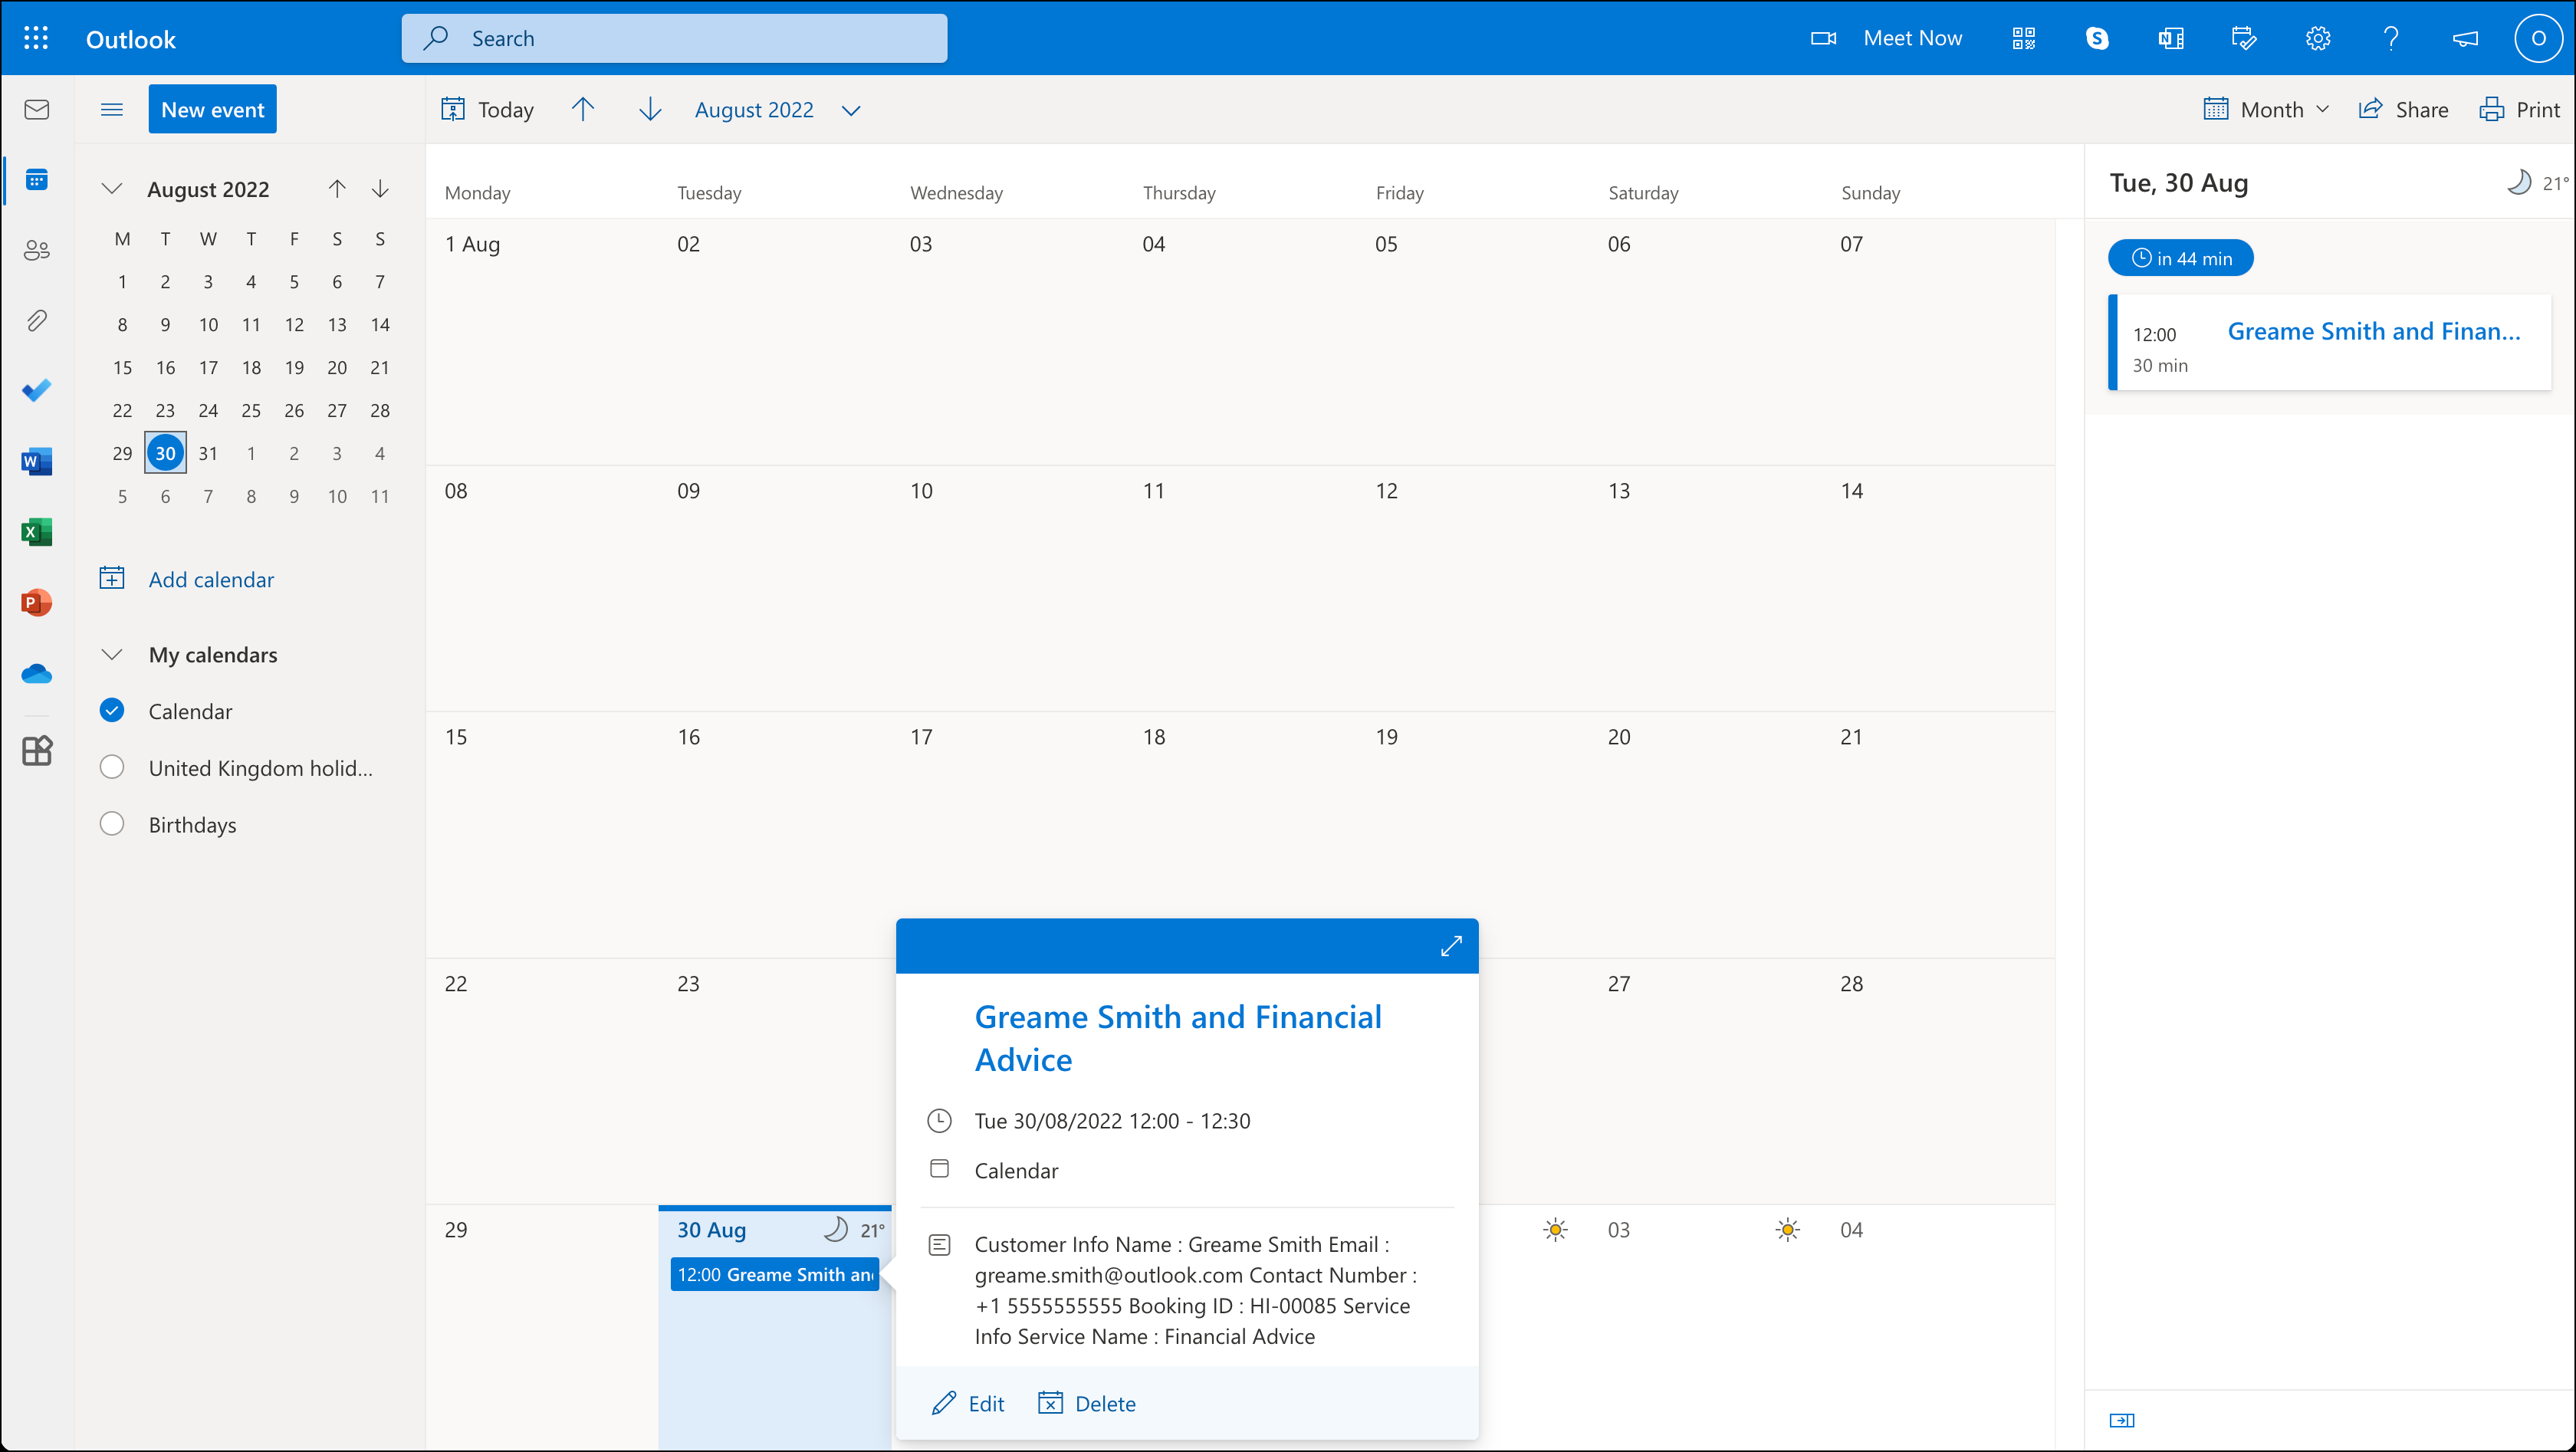Image resolution: width=2576 pixels, height=1452 pixels.
Task: Uncheck the Calendar checkbox
Action: click(112, 711)
